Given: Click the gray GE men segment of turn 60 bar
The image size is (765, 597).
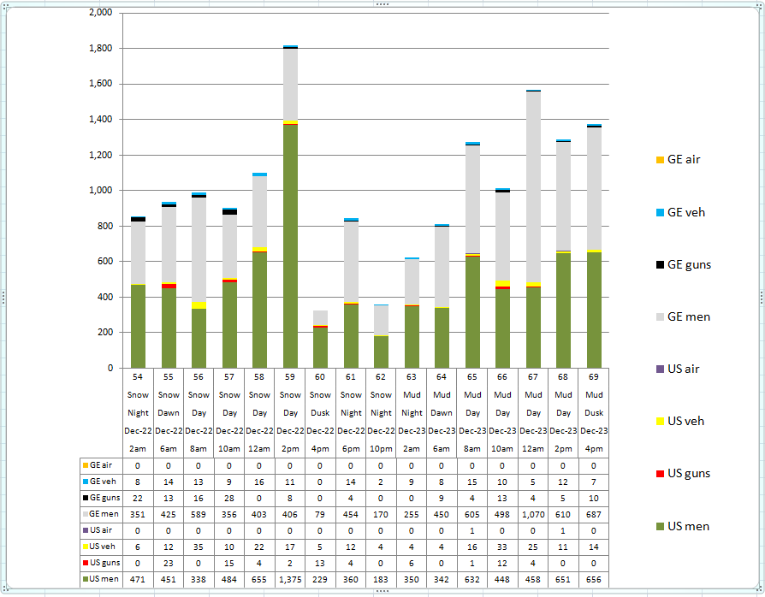Looking at the screenshot, I should coord(321,317).
